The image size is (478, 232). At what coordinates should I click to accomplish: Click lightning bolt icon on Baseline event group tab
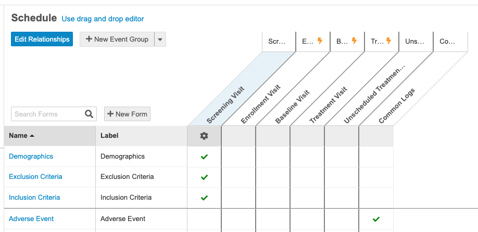[x=355, y=41]
